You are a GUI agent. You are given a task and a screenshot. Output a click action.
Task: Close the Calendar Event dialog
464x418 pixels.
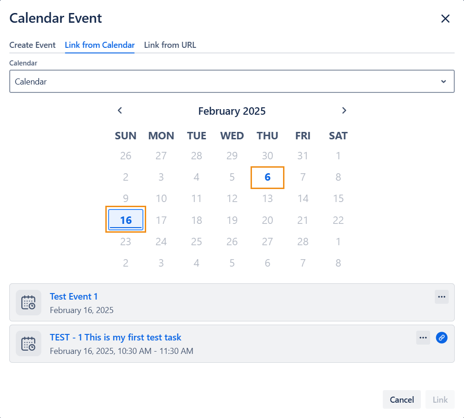coord(445,19)
